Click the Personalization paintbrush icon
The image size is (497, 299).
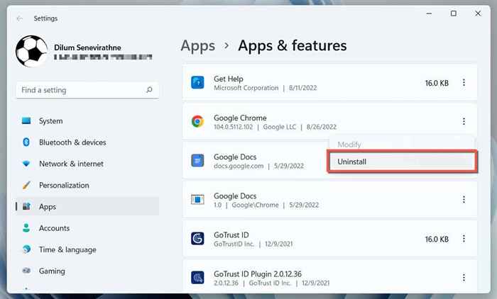click(26, 185)
